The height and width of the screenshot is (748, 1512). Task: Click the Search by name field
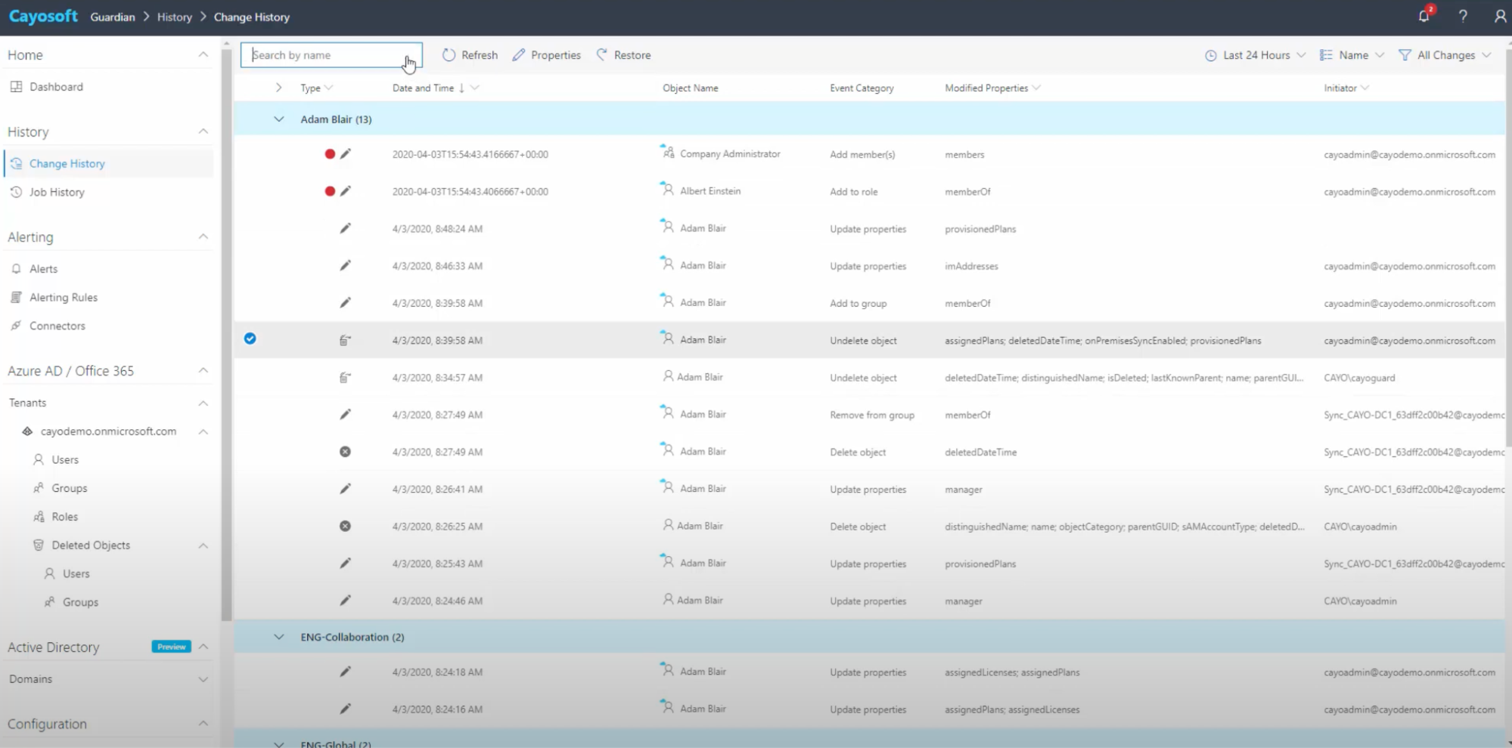[325, 55]
